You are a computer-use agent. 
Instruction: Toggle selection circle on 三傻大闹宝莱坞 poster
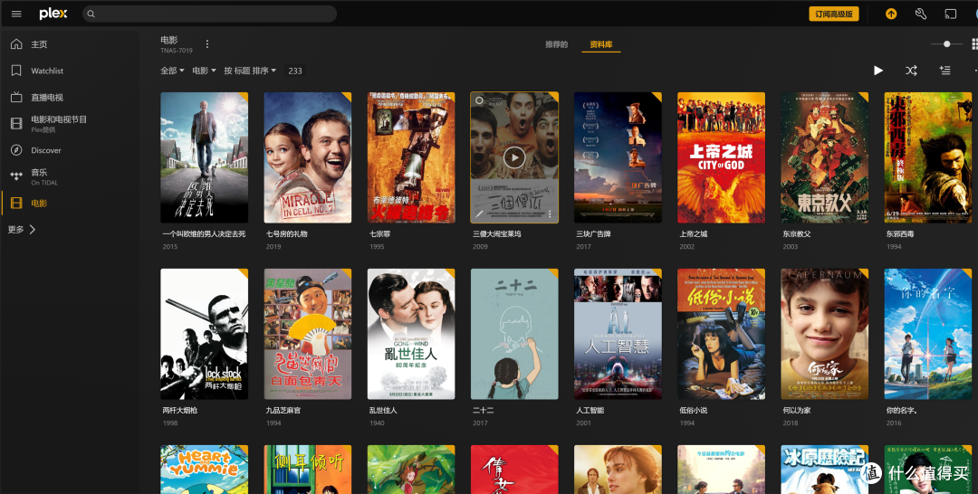tap(479, 100)
